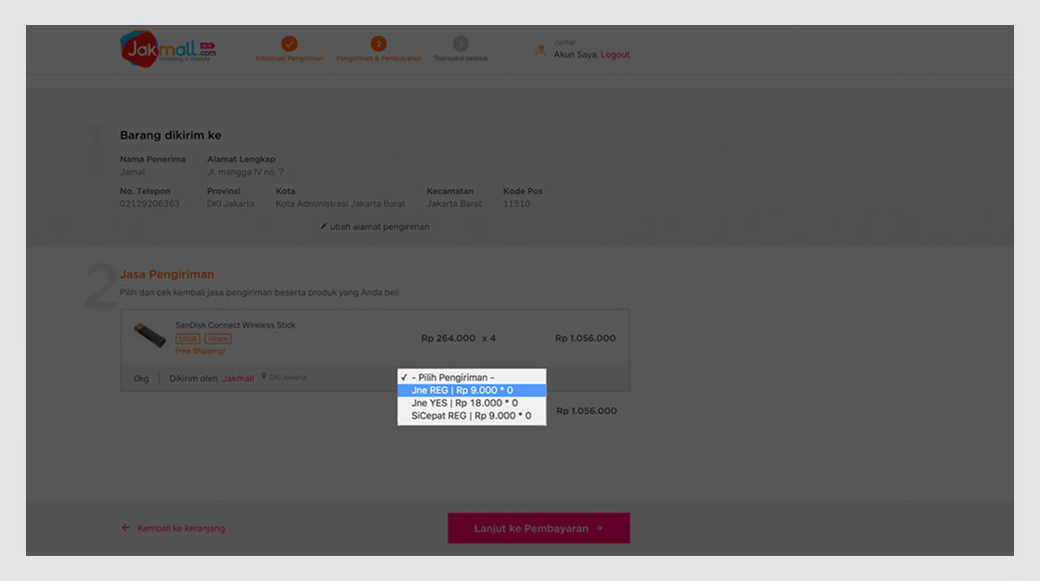Open the Akun Saya link
Screen dimensions: 1040x581
(x=575, y=55)
